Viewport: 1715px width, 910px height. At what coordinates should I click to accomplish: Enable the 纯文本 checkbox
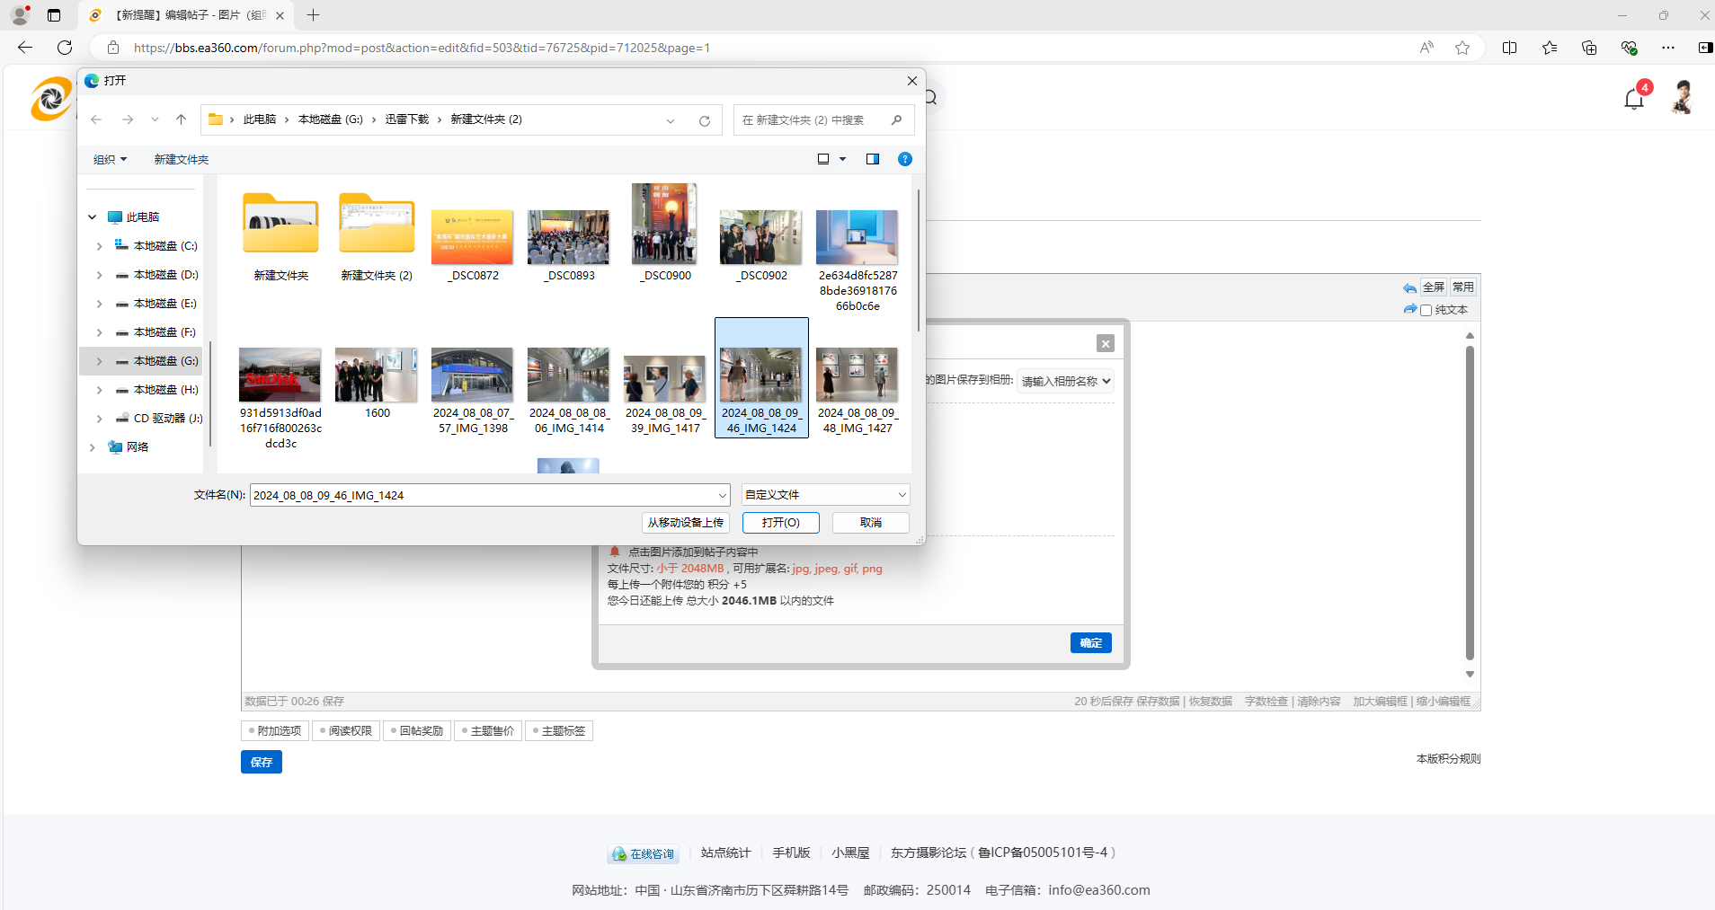[1426, 310]
